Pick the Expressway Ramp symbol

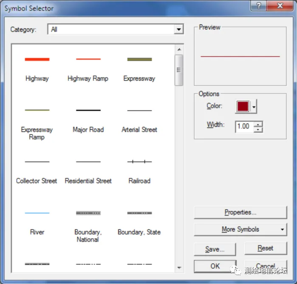coord(37,110)
